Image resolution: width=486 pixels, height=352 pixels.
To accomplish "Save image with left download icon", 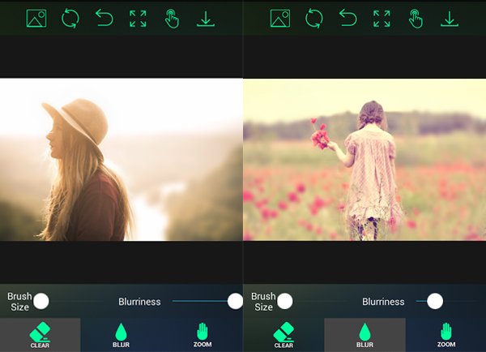I will [x=206, y=19].
